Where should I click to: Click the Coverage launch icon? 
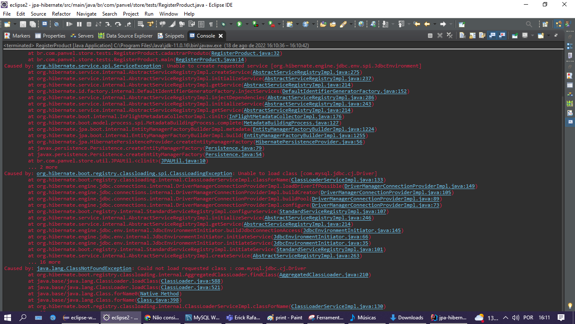coord(255,24)
